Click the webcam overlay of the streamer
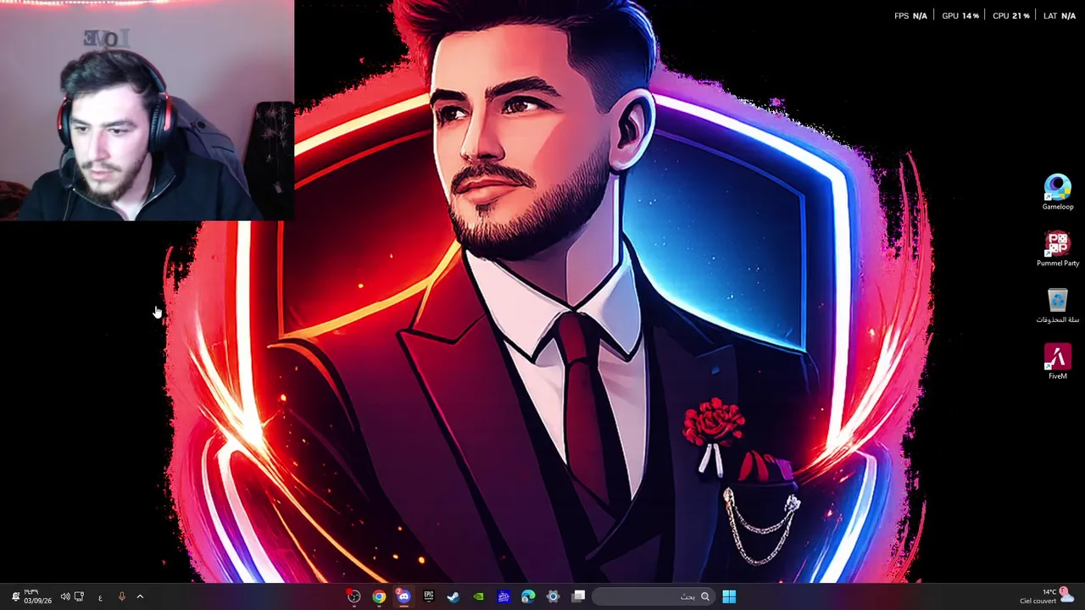This screenshot has height=610, width=1085. [147, 110]
